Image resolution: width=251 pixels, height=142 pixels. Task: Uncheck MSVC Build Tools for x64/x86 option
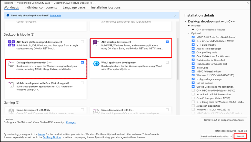pyautogui.click(x=193, y=37)
